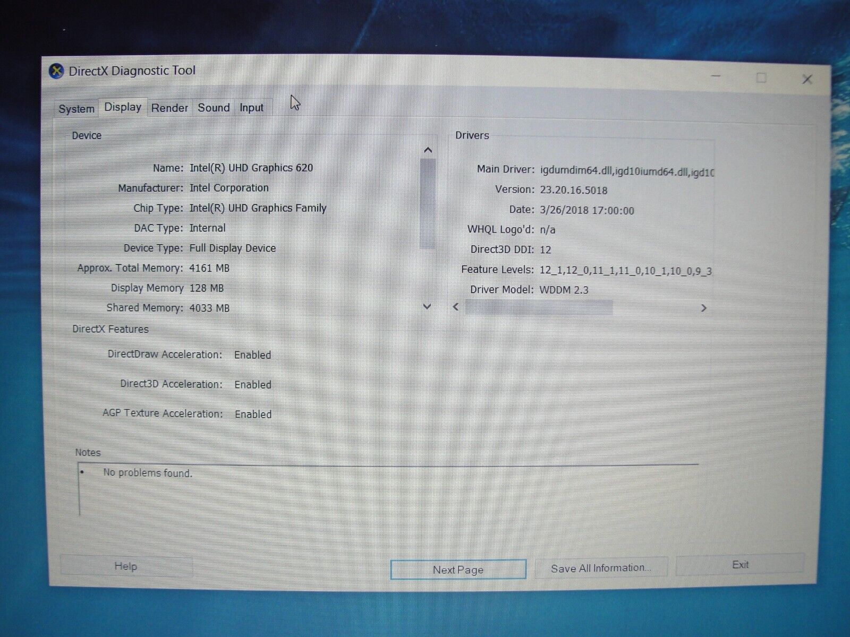
Task: Click the Drivers group label
Action: pyautogui.click(x=472, y=135)
